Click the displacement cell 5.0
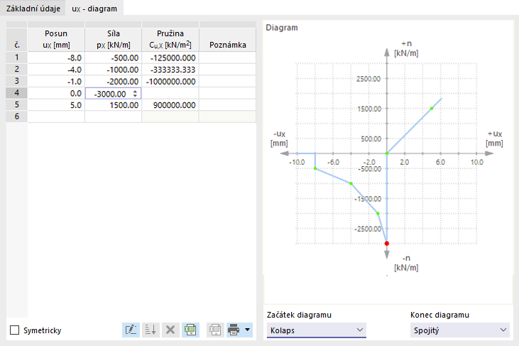This screenshot has height=346, width=519. coord(56,105)
